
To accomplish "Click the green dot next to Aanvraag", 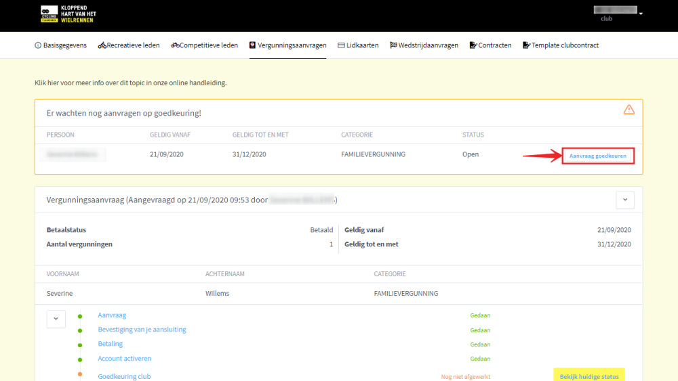I will (x=80, y=316).
